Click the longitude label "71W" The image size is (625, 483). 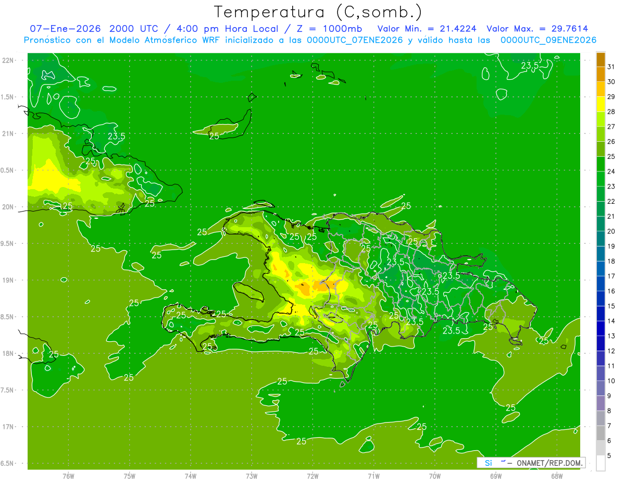373,476
